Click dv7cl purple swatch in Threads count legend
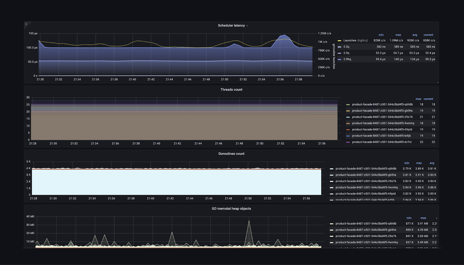The width and height of the screenshot is (464, 265). (x=348, y=142)
